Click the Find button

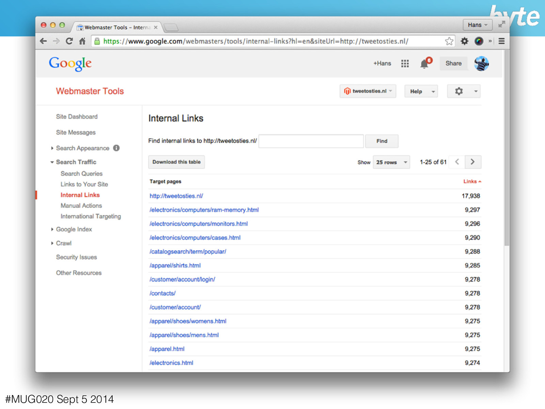tap(382, 141)
